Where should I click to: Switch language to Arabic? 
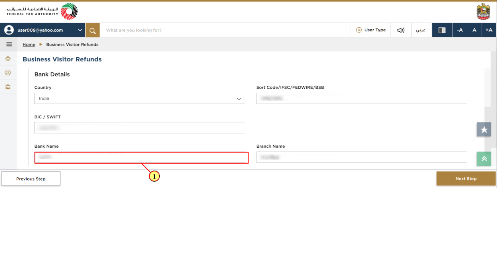tap(421, 30)
